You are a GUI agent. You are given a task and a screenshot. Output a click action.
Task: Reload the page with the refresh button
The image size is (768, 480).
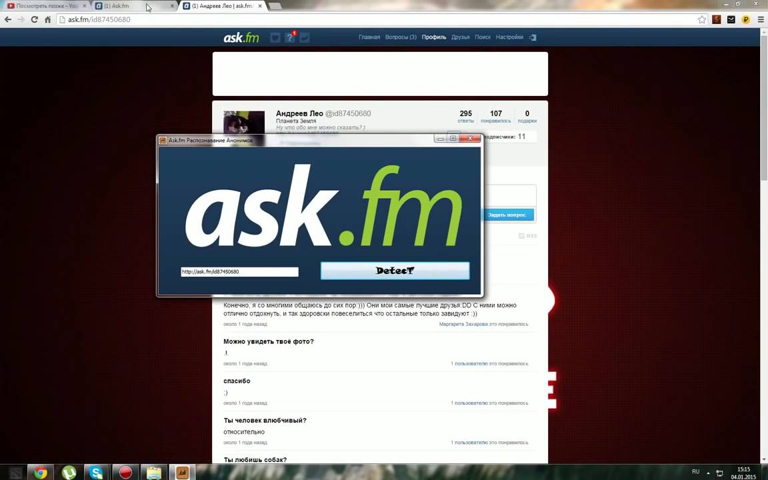pos(35,20)
